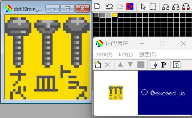The image size is (192, 118).
Task: Click the green refresh arrows icon
Action: click(177, 64)
